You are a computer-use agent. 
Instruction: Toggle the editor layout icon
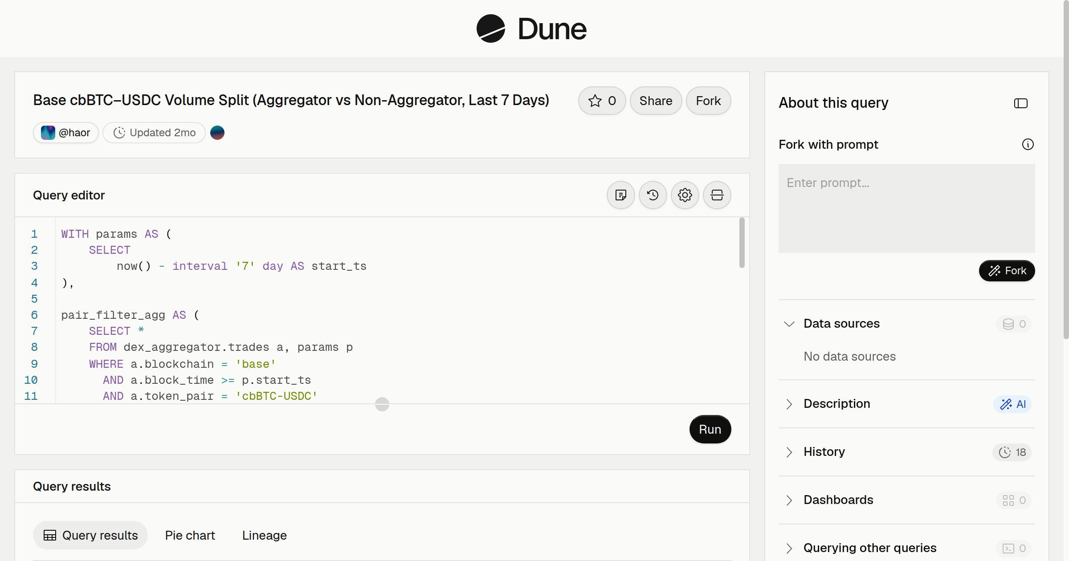point(717,195)
